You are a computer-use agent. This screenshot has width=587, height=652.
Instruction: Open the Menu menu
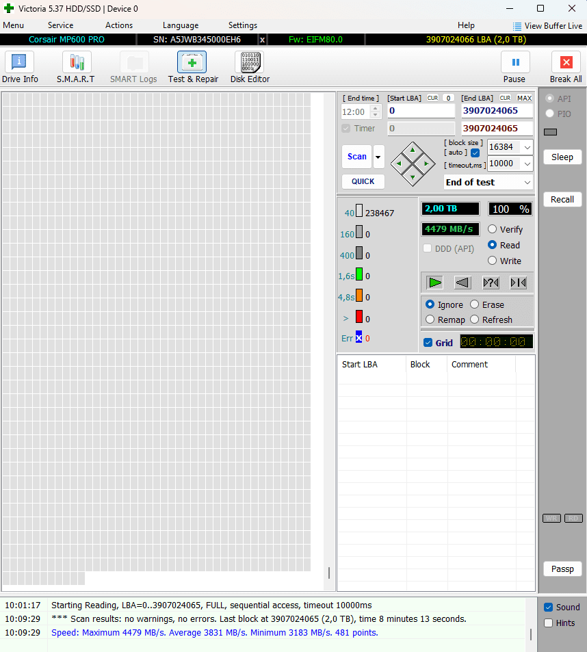[x=13, y=25]
